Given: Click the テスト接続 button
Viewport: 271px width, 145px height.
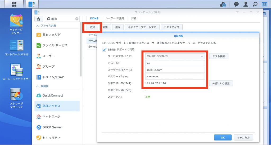Looking at the screenshot, I should (x=219, y=56).
